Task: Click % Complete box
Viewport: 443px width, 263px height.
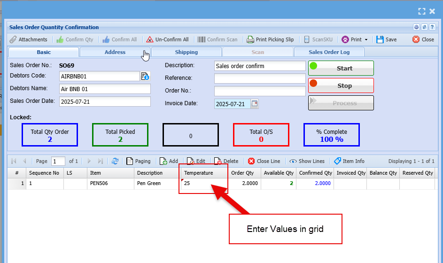Action: point(331,135)
